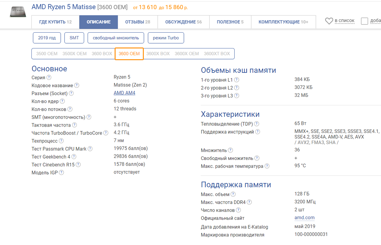This screenshot has height=245, width=381.
Task: Click the '/ AVX2, FMA3, SHA /' instructions text
Action: tap(317, 142)
